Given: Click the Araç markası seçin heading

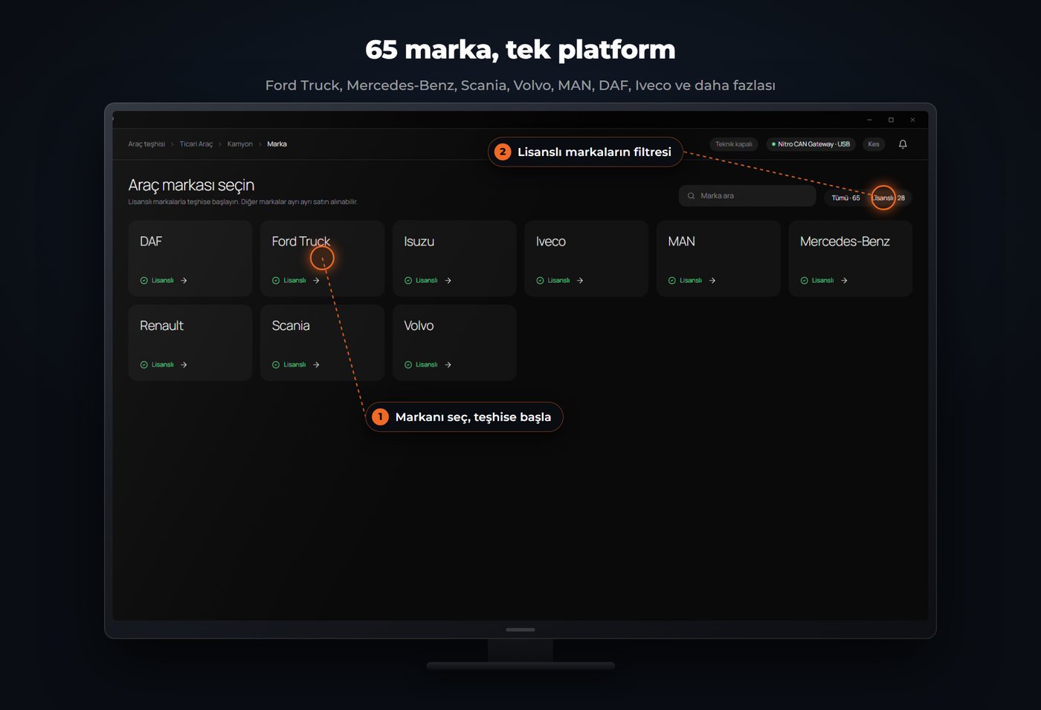Looking at the screenshot, I should (x=191, y=185).
